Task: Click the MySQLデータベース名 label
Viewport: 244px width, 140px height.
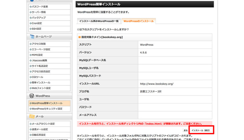Action: click(92, 60)
